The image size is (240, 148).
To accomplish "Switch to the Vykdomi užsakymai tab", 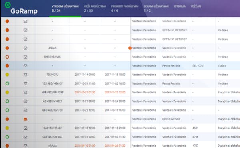I will tap(65, 8).
